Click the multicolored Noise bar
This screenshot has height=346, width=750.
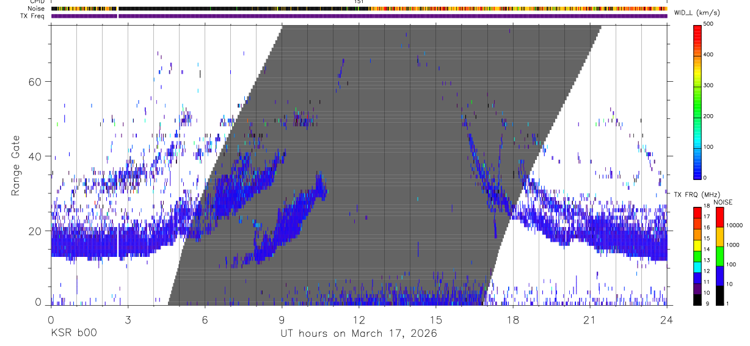[359, 9]
